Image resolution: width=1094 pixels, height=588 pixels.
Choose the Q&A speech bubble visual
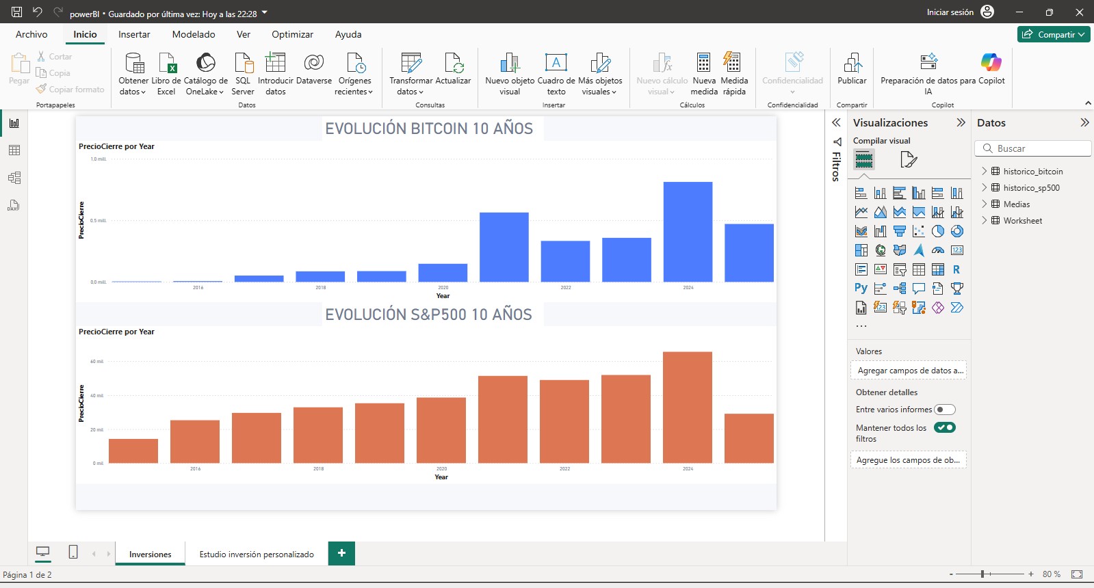919,289
